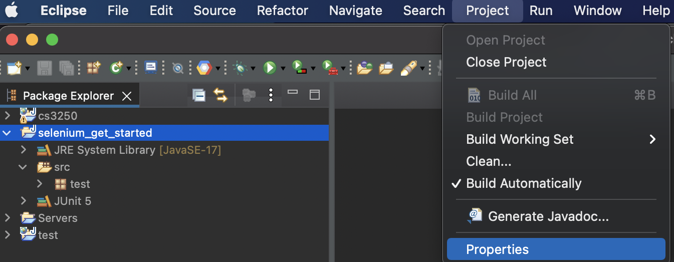Open the Window menu
The width and height of the screenshot is (674, 262).
pos(598,11)
